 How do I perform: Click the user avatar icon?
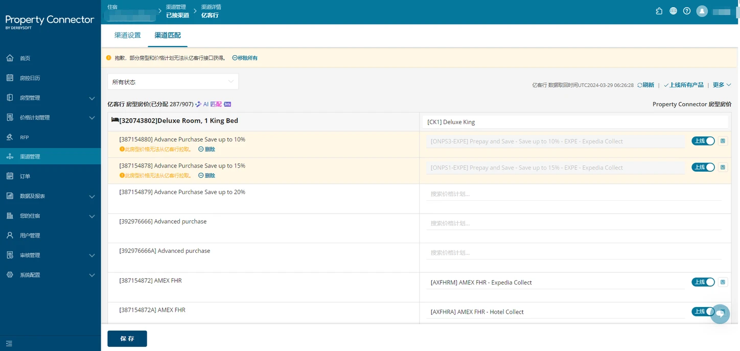click(x=702, y=11)
